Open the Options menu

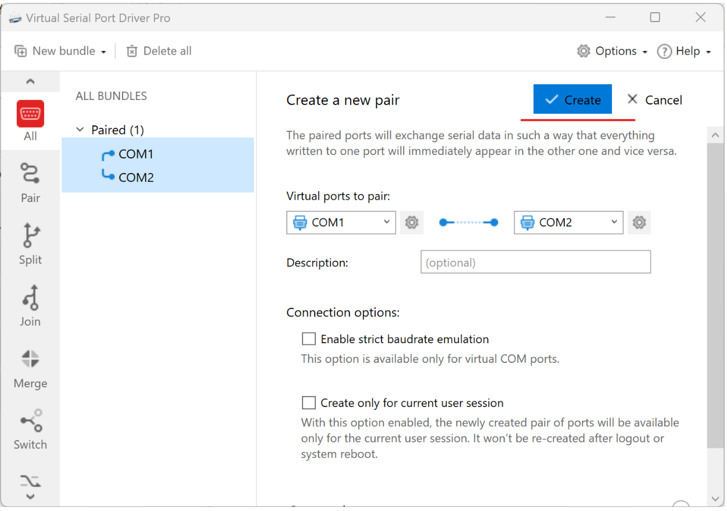(x=612, y=51)
